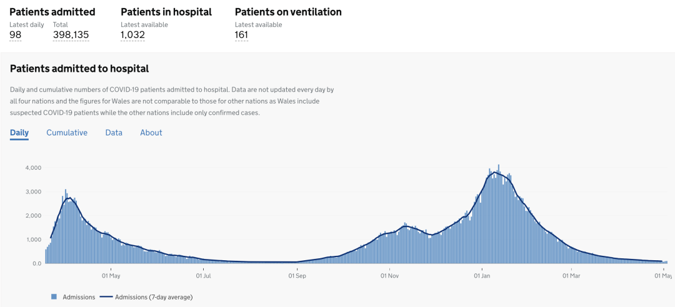
Task: Toggle the Admissions series legend label
Action: (x=77, y=296)
